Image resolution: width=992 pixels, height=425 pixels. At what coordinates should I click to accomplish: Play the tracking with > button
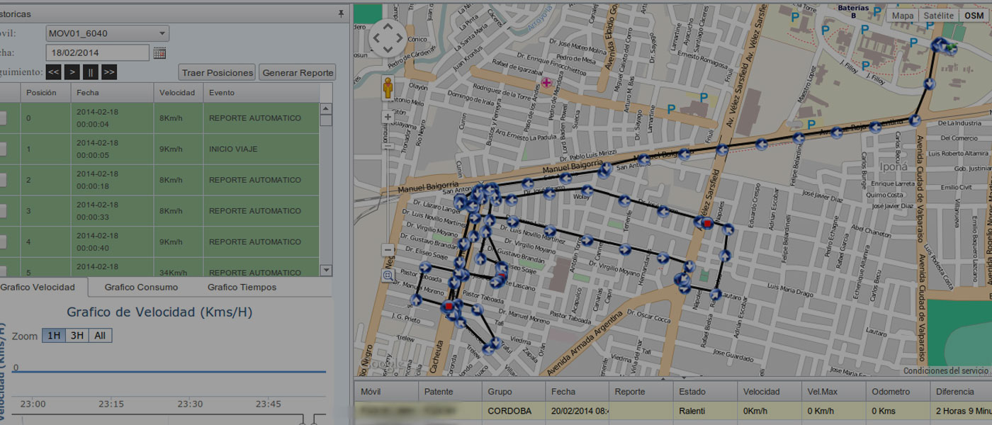72,72
